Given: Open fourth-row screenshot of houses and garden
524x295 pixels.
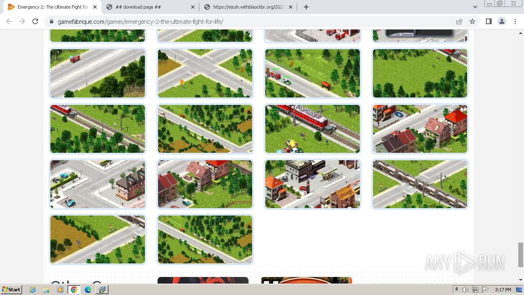Looking at the screenshot, I should tap(205, 184).
